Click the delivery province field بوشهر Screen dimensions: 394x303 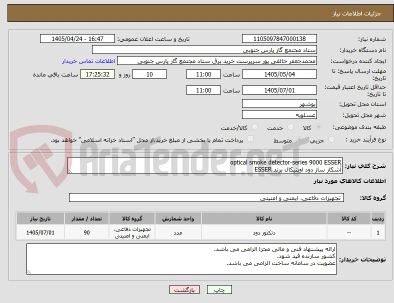[x=279, y=103]
